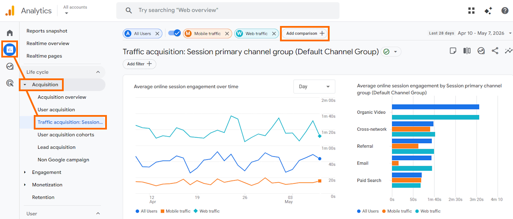Click Mobile traffic legend under line chart

[x=176, y=211]
